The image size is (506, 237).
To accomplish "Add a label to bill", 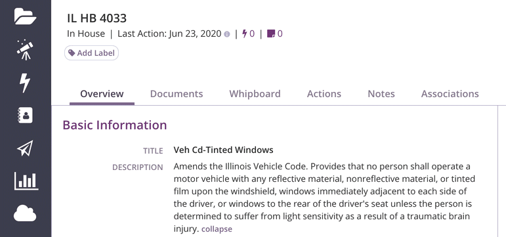I will pyautogui.click(x=92, y=53).
